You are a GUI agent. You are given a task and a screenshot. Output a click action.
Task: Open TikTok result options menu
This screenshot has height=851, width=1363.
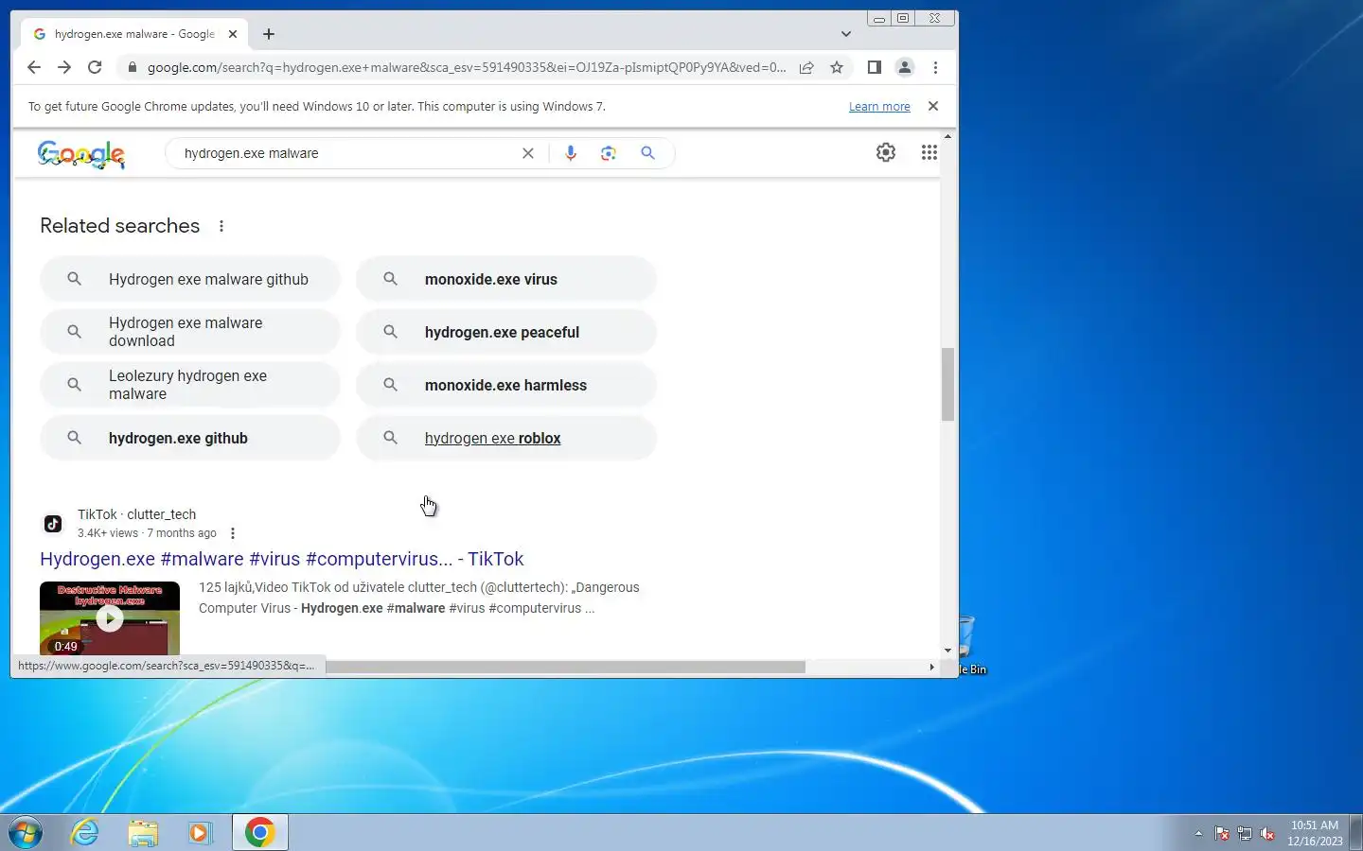(233, 533)
